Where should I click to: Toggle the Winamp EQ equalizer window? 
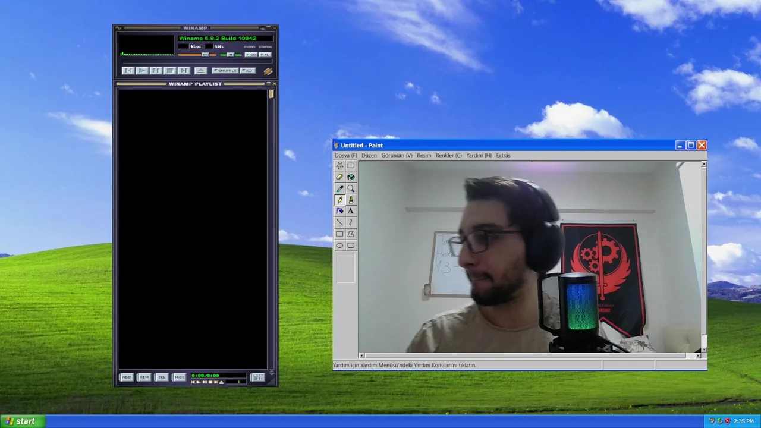point(251,55)
